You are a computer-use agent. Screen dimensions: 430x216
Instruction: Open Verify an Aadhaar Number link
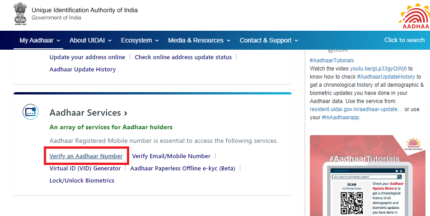(86, 156)
